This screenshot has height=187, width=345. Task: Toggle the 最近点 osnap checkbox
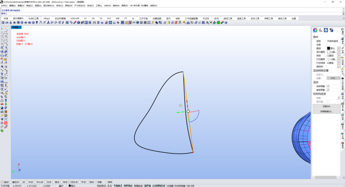coord(11,182)
